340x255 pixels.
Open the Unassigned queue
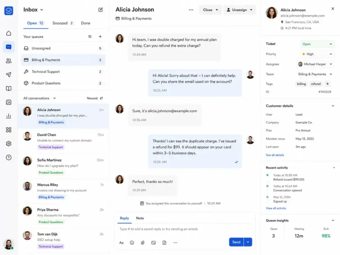click(x=63, y=48)
